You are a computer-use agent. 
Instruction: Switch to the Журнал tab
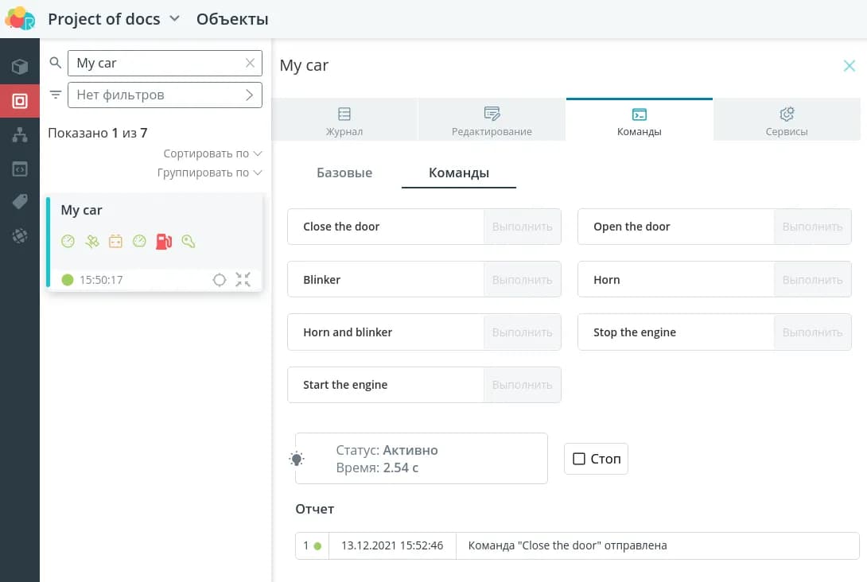(x=344, y=122)
